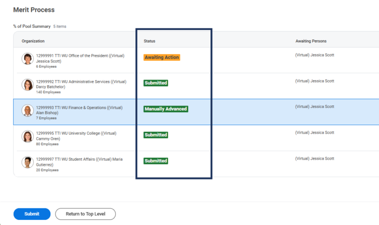This screenshot has width=379, height=225.
Task: Select the Manually Advanced status badge
Action: (166, 109)
